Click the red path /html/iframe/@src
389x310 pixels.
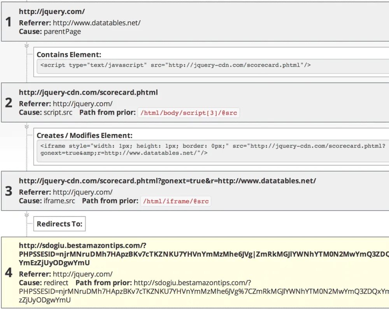pos(176,201)
